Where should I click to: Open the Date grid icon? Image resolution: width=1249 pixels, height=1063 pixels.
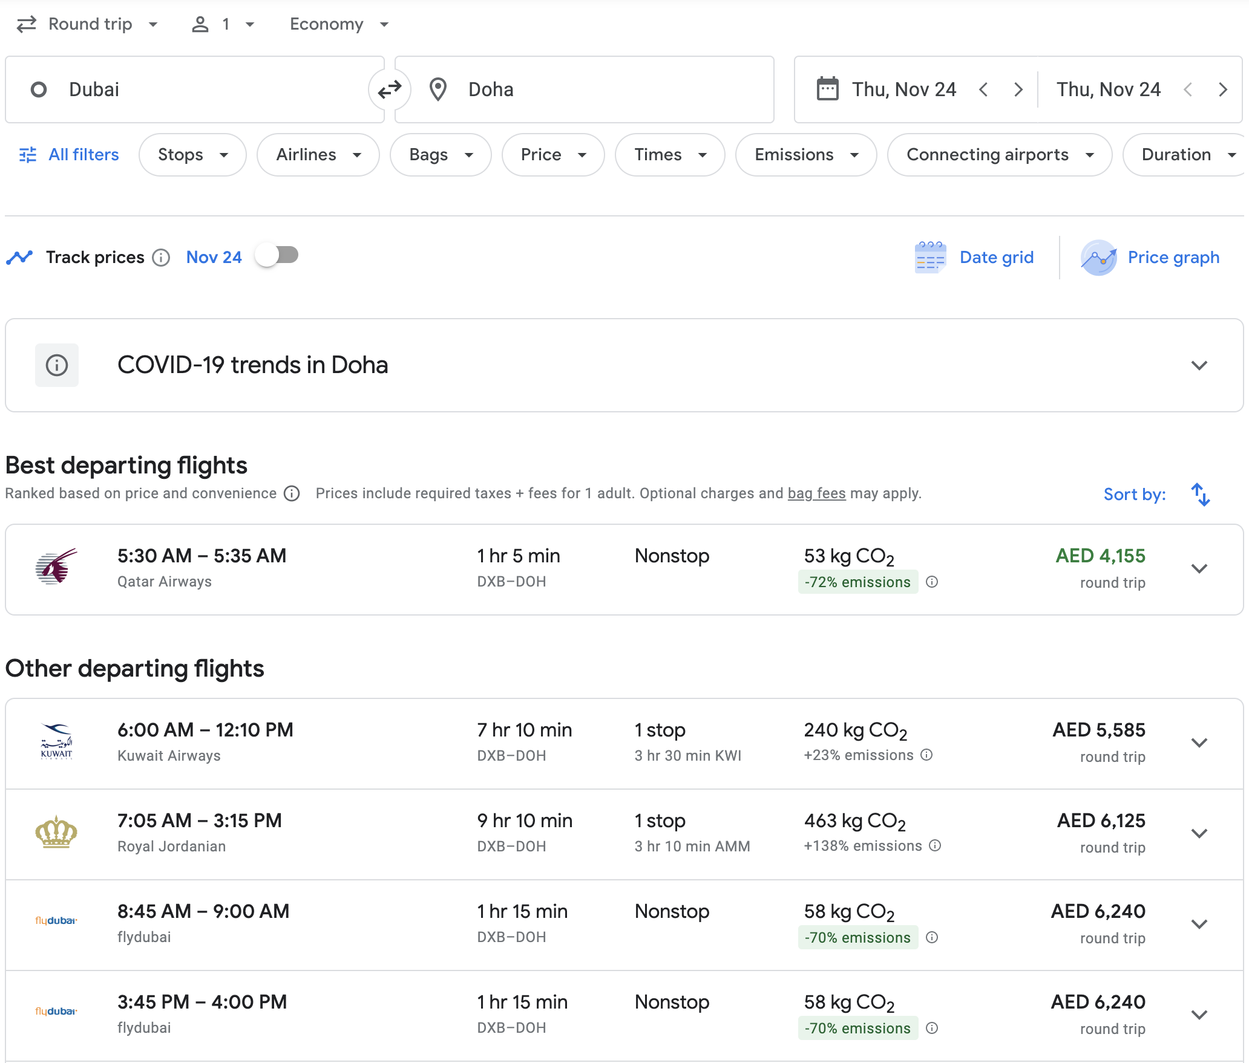coord(930,258)
